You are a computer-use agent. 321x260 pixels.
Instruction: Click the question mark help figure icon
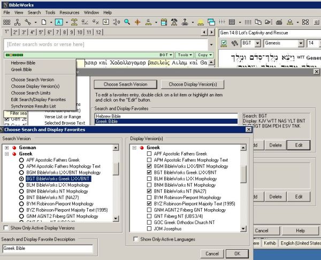pyautogui.click(x=185, y=22)
